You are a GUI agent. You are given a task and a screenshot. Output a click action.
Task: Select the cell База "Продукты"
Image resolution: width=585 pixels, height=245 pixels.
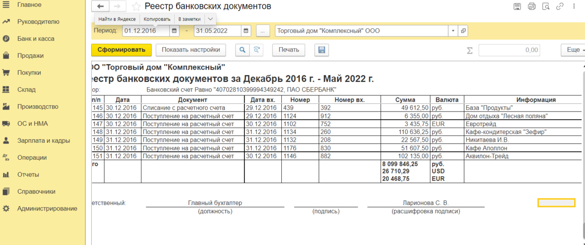tap(523, 108)
